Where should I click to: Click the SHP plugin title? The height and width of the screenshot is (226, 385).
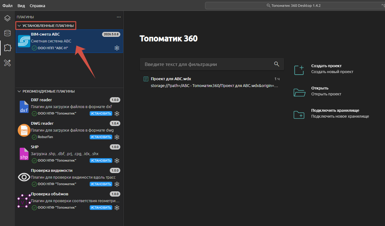[35, 147]
